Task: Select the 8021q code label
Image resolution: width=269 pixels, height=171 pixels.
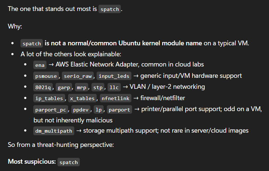Action: tap(42, 87)
